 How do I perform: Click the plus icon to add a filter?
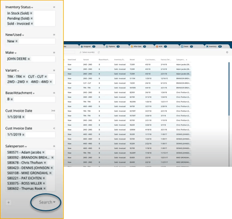click(x=9, y=202)
